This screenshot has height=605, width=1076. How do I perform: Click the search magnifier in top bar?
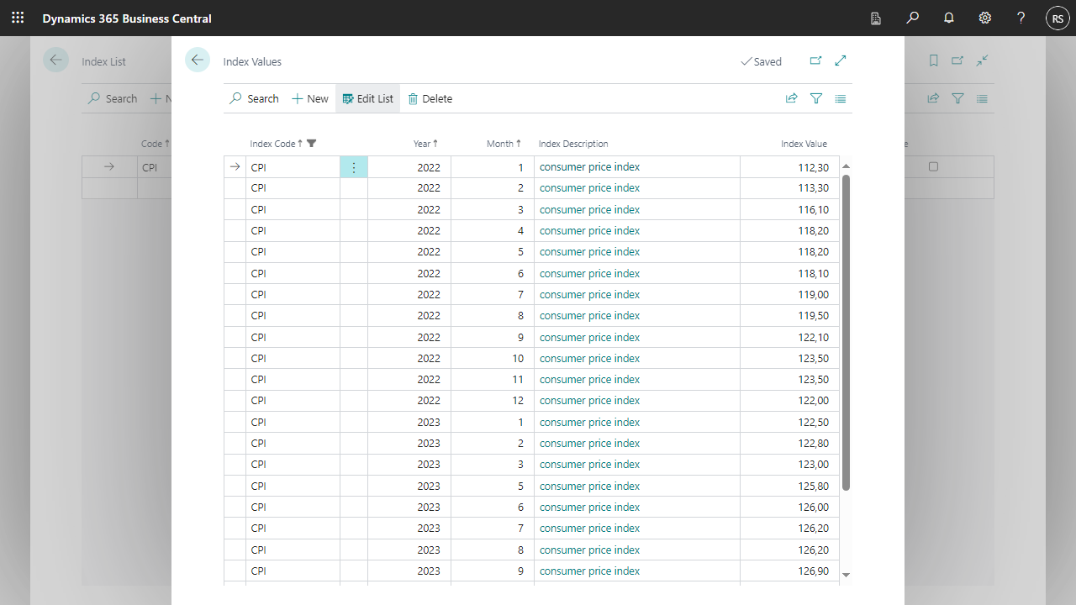[x=913, y=18]
